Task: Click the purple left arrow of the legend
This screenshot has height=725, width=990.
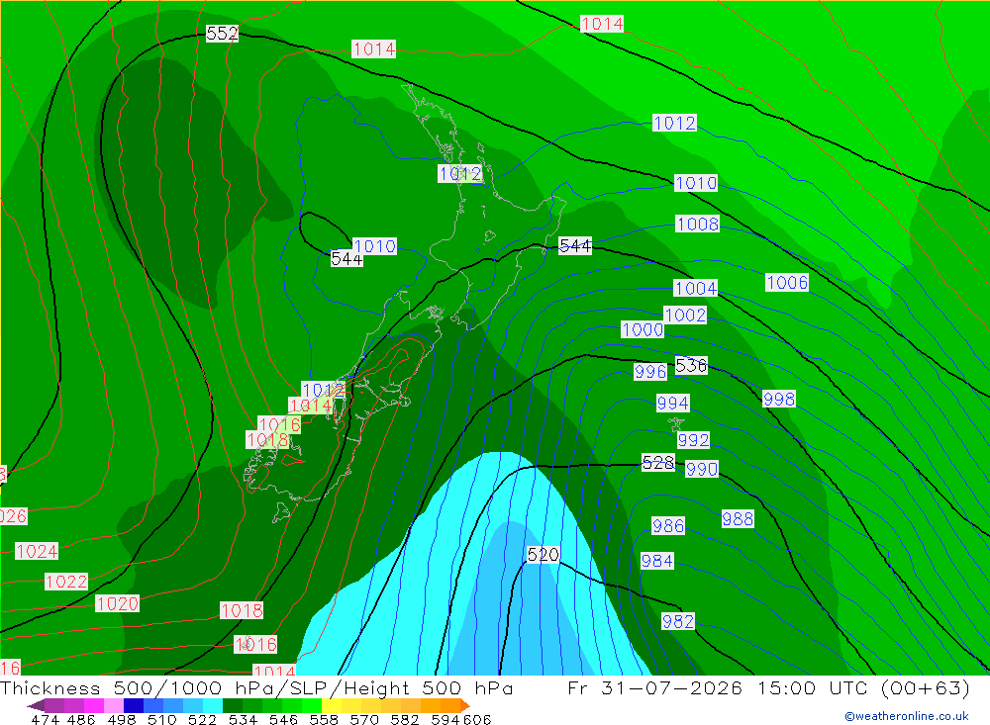Action: [36, 705]
